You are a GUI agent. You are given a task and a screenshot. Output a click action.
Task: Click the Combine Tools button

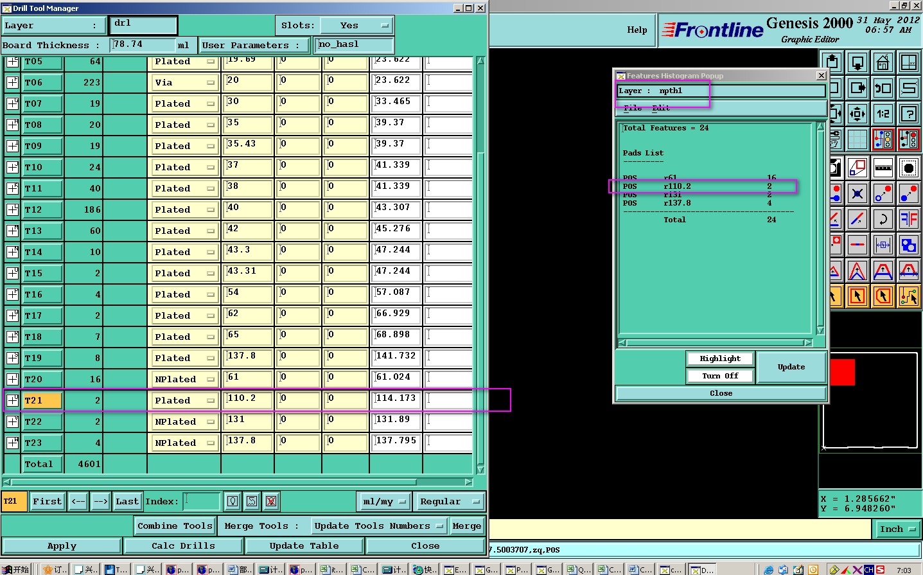click(175, 526)
